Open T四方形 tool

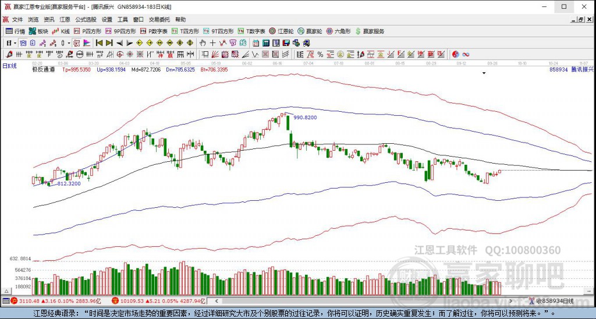185,31
